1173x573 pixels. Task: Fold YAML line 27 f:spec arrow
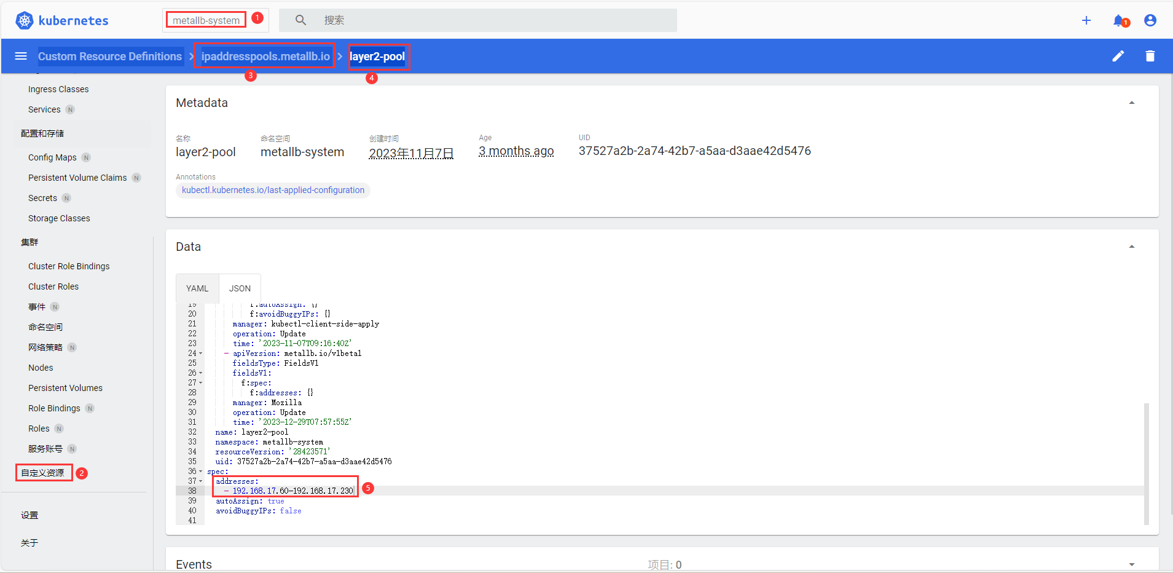pos(200,383)
